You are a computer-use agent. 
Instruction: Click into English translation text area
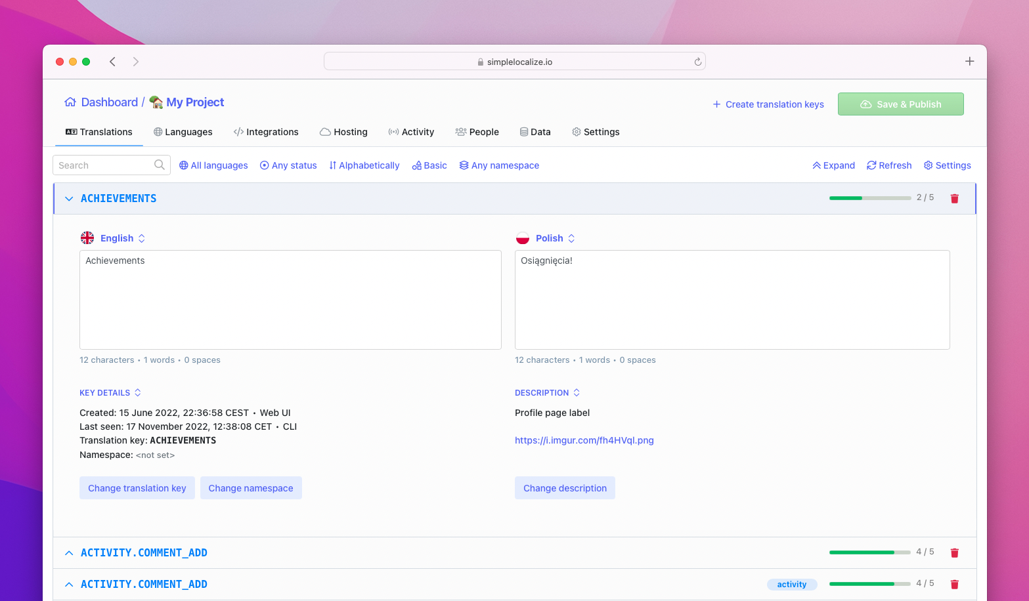click(x=290, y=300)
